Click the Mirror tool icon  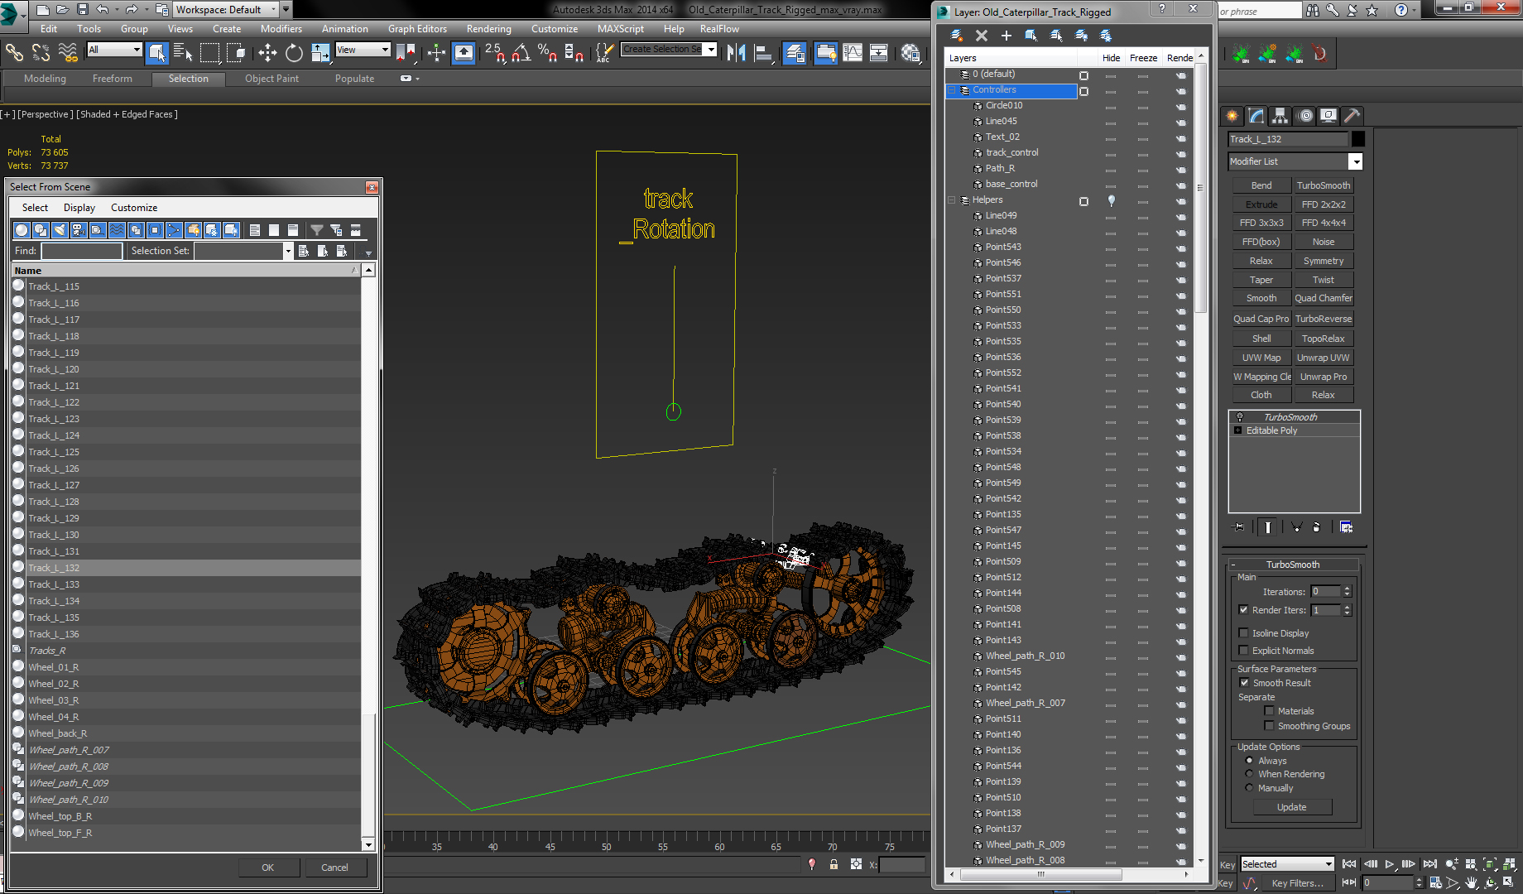click(x=736, y=53)
